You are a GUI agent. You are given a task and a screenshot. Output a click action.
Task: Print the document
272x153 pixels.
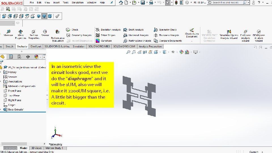pyautogui.click(x=151, y=3)
